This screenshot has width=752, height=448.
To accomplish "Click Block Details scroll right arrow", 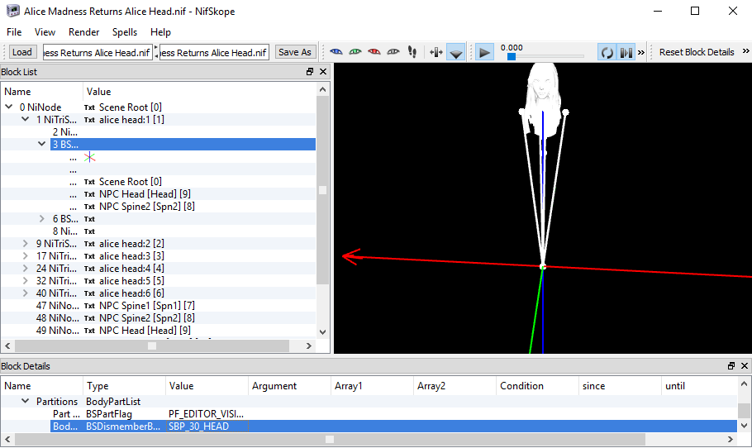I will [731, 439].
